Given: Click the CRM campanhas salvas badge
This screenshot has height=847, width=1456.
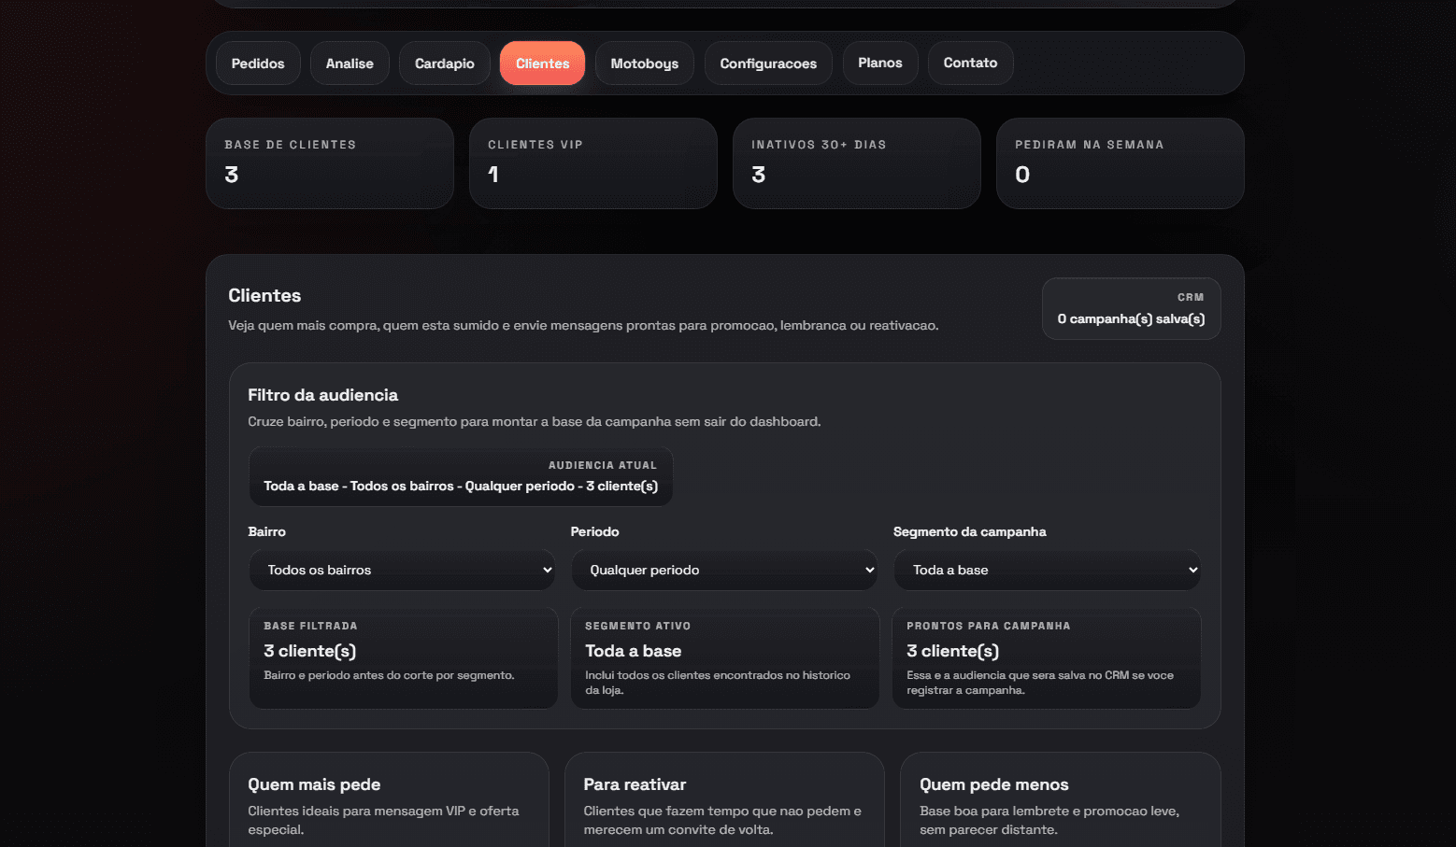Looking at the screenshot, I should (x=1131, y=308).
